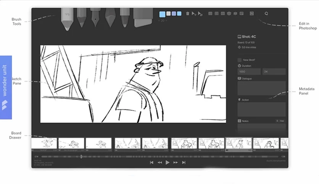Click the '0.0 line miles' text
Screen dimensions: 319x184
click(x=249, y=48)
